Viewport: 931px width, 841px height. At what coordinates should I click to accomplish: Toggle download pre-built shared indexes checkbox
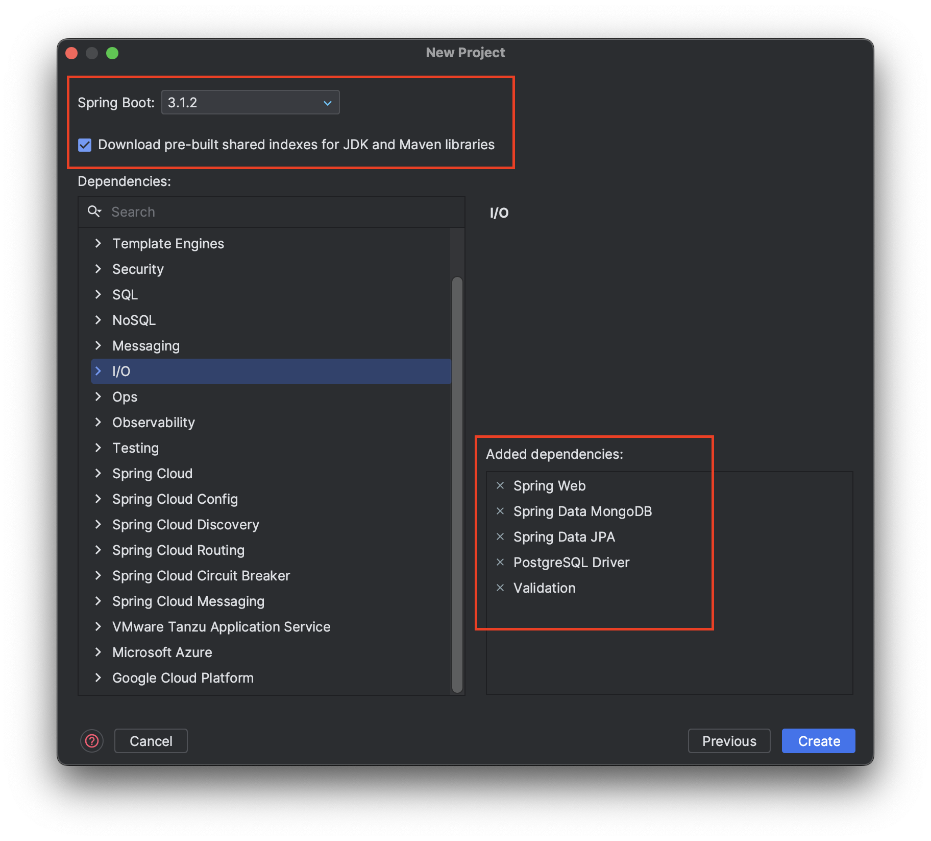click(x=85, y=145)
